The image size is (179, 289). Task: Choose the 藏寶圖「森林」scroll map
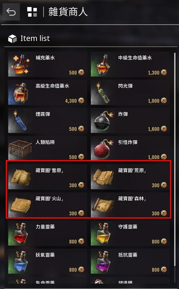[x=130, y=205]
